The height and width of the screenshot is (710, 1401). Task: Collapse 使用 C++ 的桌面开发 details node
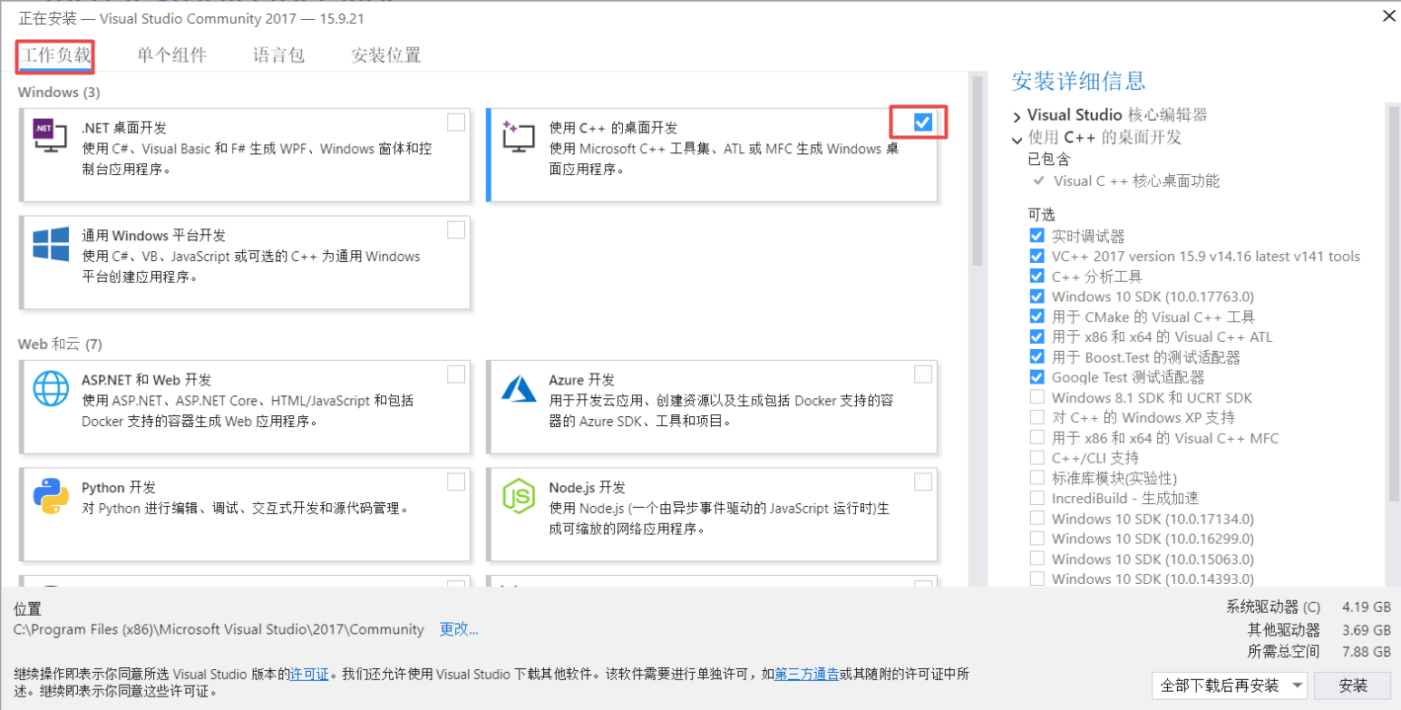click(x=1017, y=139)
